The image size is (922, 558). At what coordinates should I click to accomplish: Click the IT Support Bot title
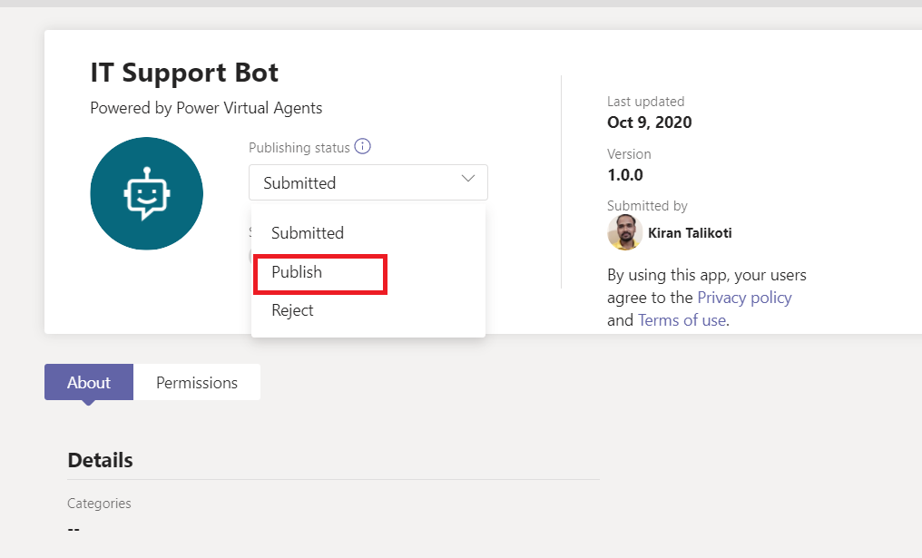[184, 73]
